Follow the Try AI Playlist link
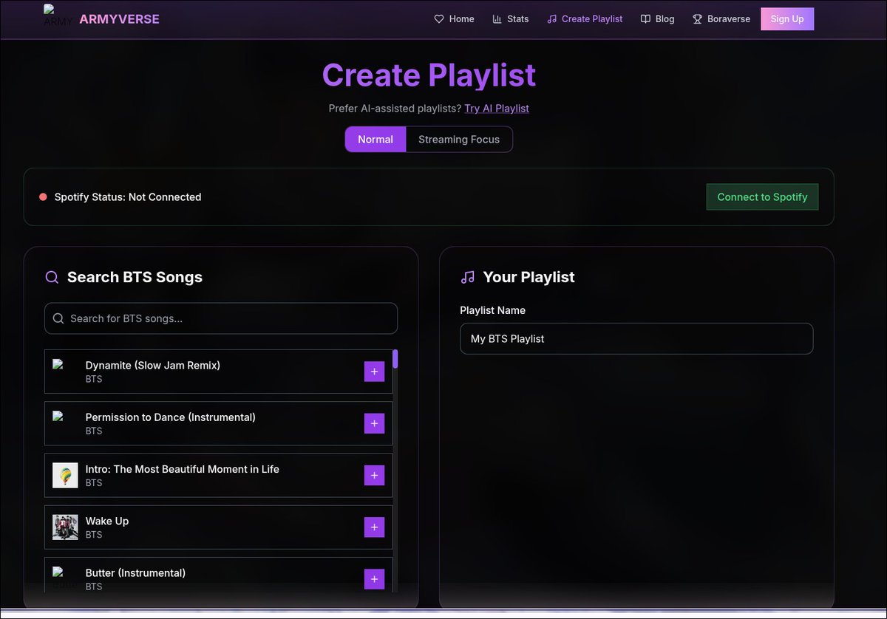Image resolution: width=887 pixels, height=619 pixels. [497, 109]
